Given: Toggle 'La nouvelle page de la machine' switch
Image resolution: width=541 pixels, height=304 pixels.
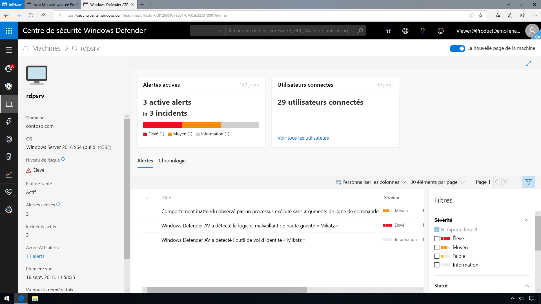Looking at the screenshot, I should [x=457, y=48].
